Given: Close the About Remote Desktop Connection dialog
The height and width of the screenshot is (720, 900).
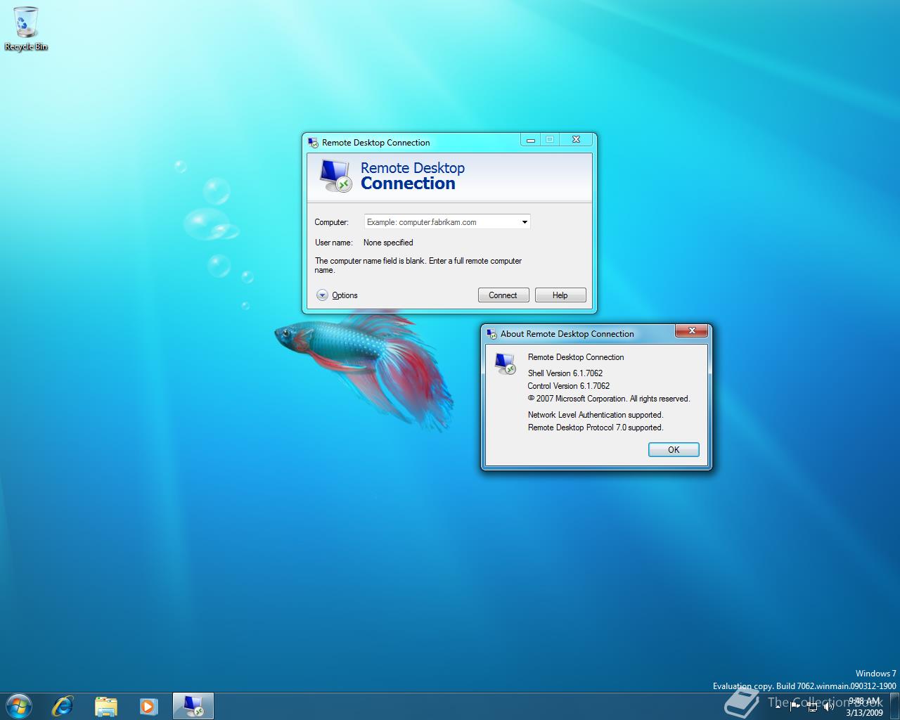Looking at the screenshot, I should (x=692, y=330).
